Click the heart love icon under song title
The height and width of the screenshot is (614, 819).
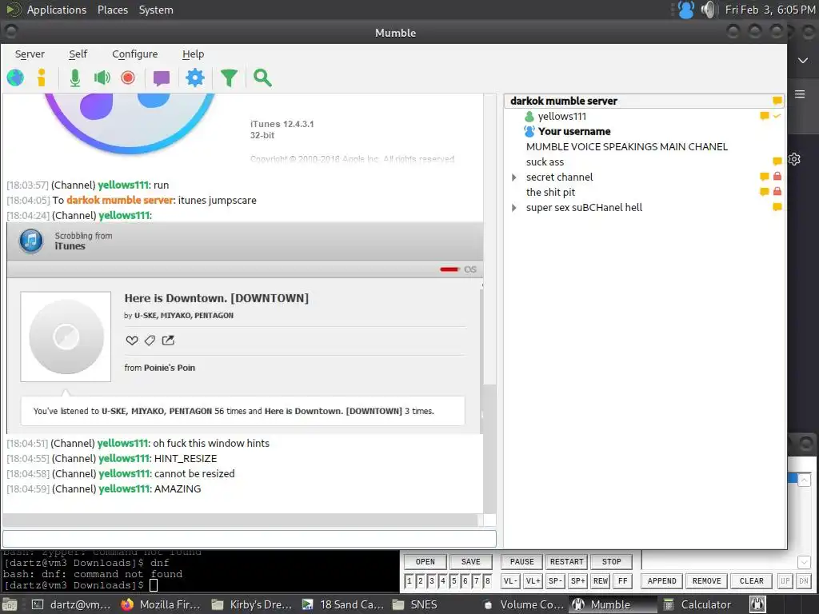(x=132, y=341)
